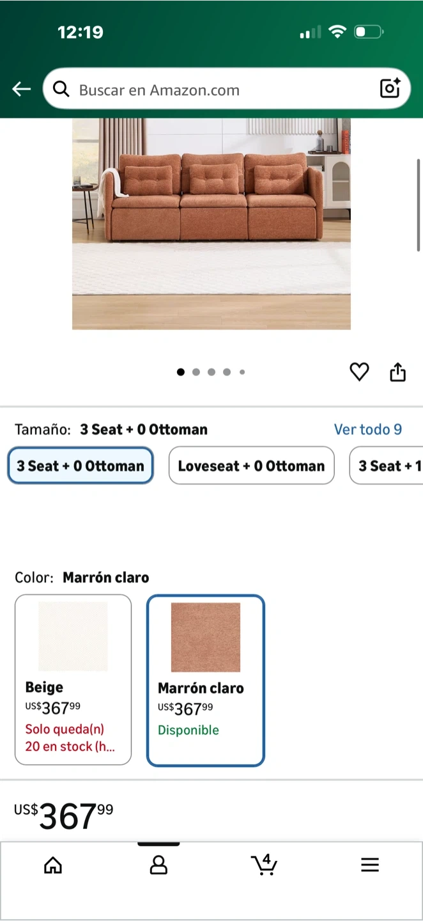
Task: Select the partially visible 3 Seat + 1 size
Action: (387, 466)
